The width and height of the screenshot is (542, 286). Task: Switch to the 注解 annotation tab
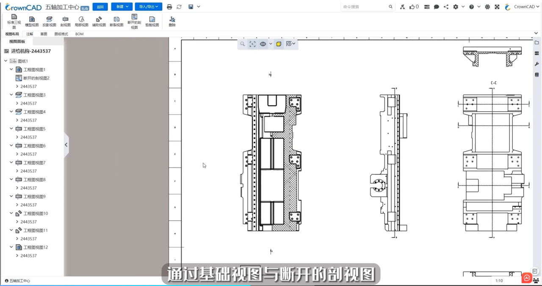click(30, 34)
